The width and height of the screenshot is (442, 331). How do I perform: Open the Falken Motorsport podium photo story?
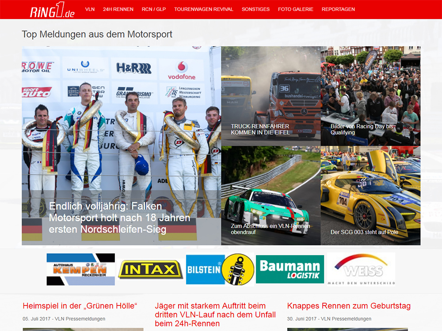click(x=122, y=146)
